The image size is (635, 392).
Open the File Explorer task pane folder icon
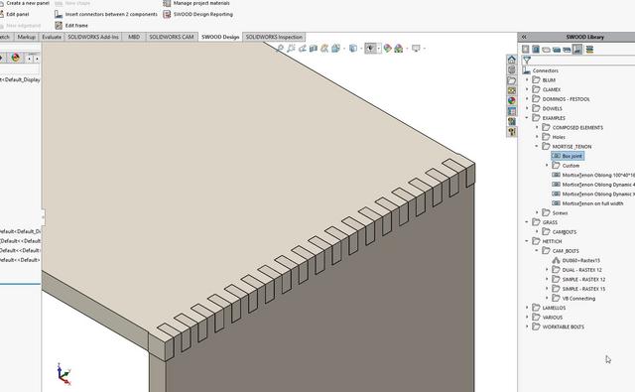[x=512, y=80]
